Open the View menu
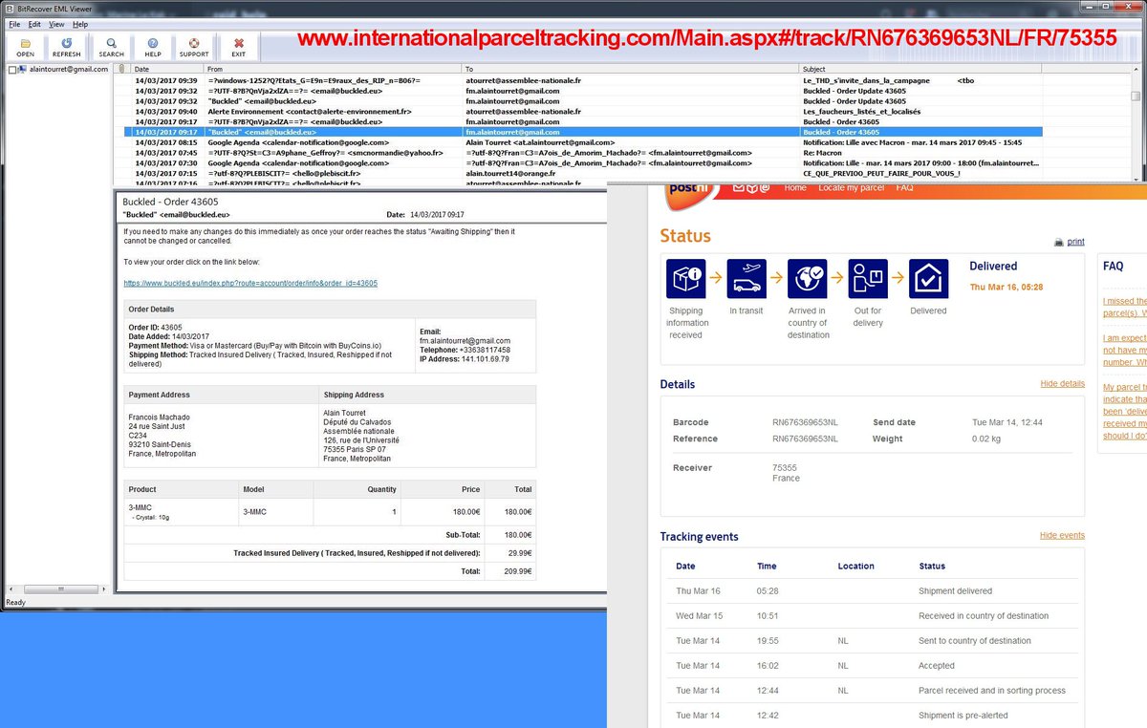 coord(57,24)
